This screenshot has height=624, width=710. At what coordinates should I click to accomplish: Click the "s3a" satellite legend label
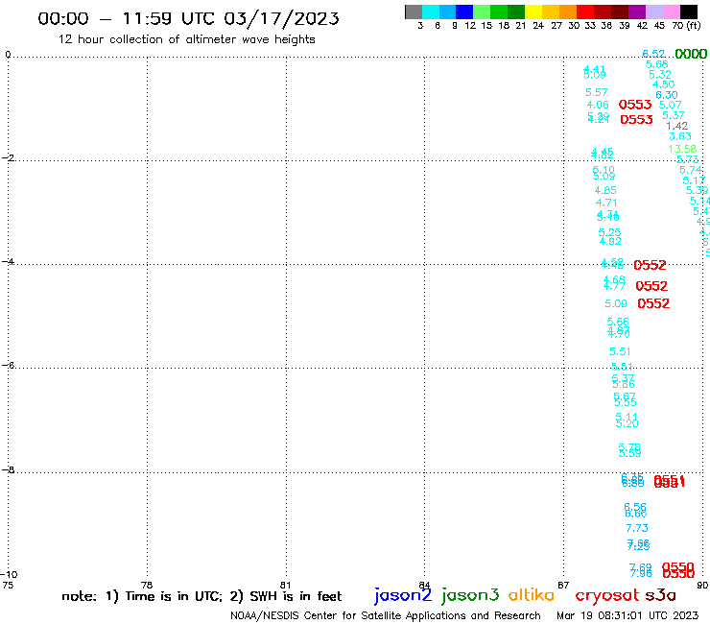coord(660,595)
